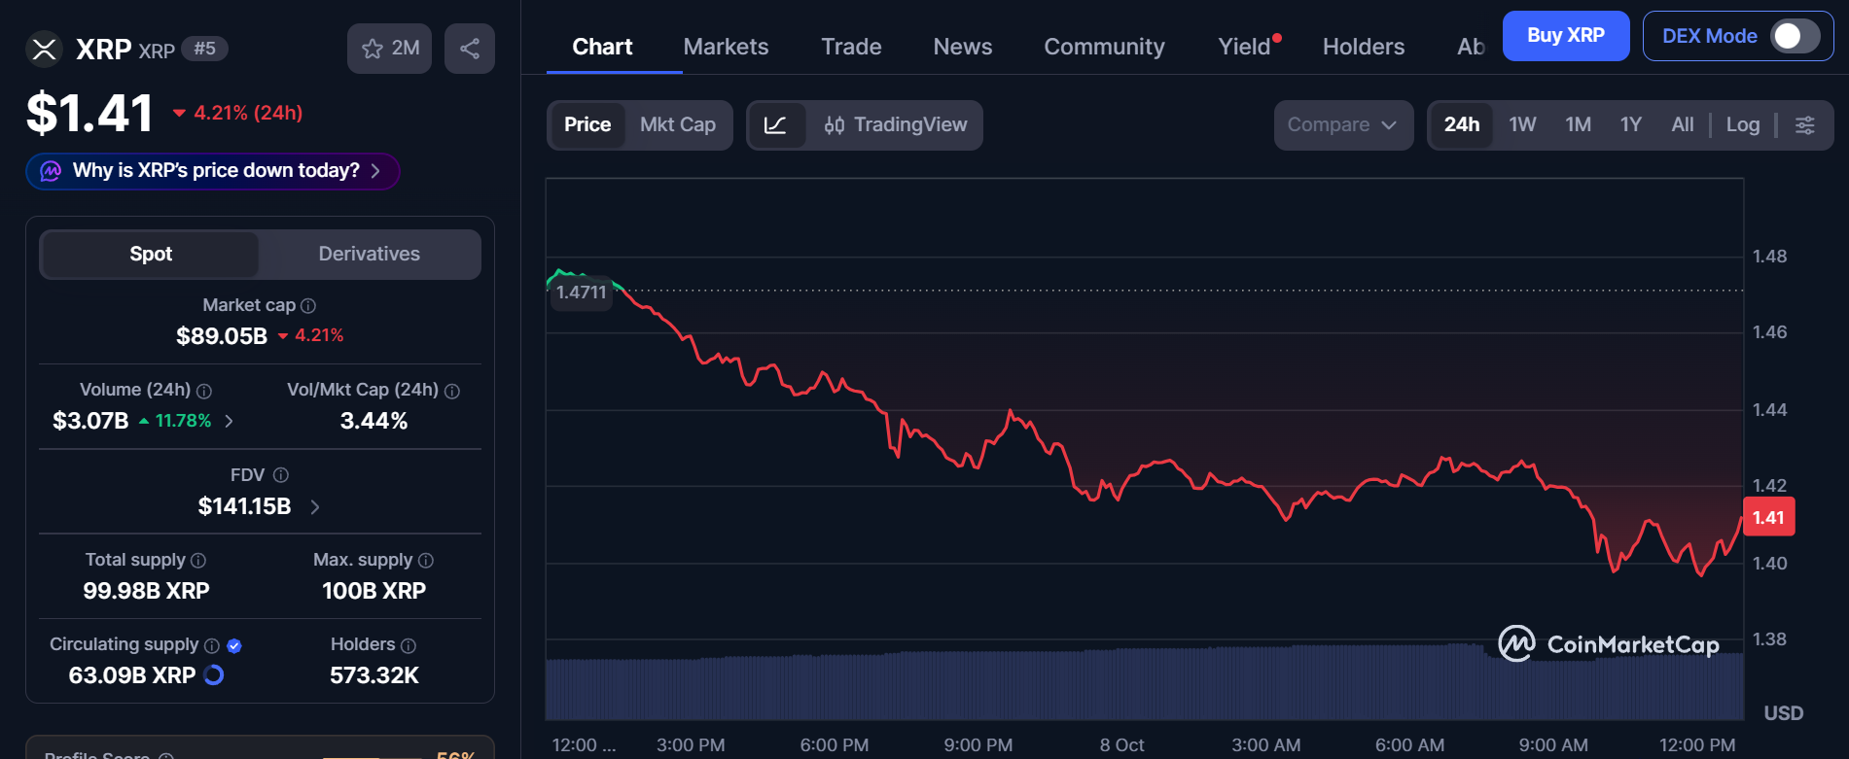Switch chart to Mkt Cap
The width and height of the screenshot is (1849, 759).
(678, 125)
